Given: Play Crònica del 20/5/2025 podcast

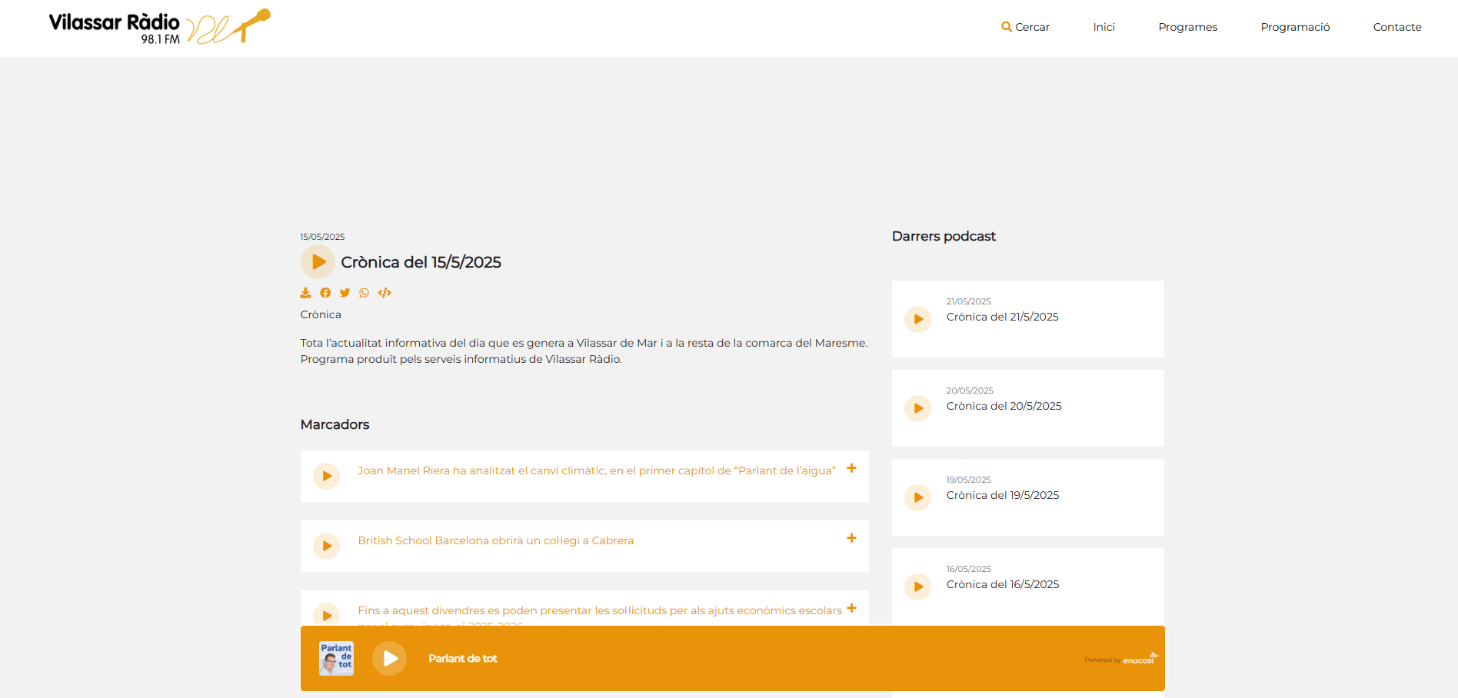Looking at the screenshot, I should [917, 408].
